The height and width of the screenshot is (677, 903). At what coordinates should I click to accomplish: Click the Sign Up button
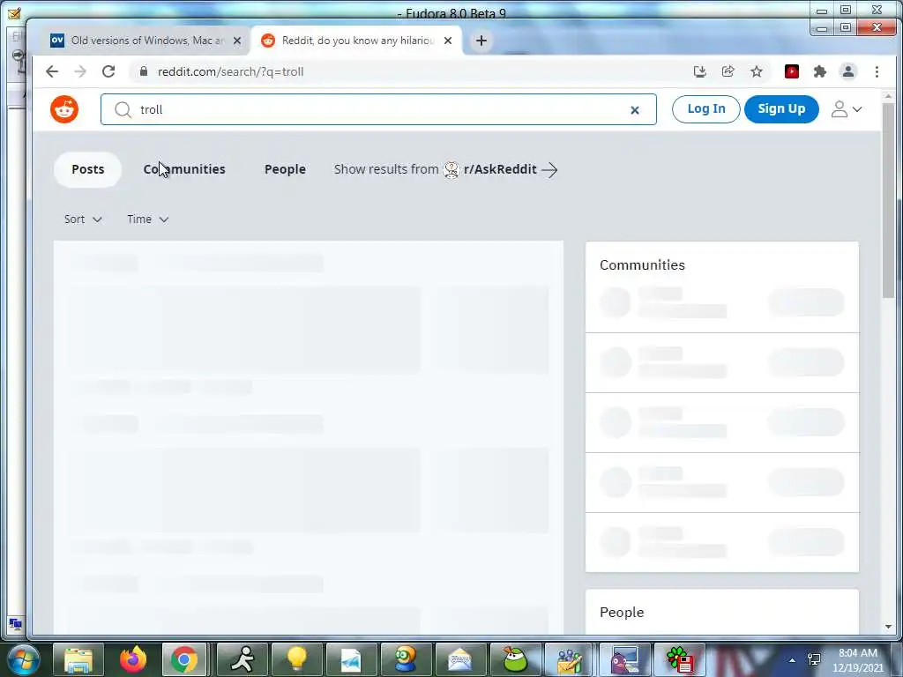coord(781,108)
